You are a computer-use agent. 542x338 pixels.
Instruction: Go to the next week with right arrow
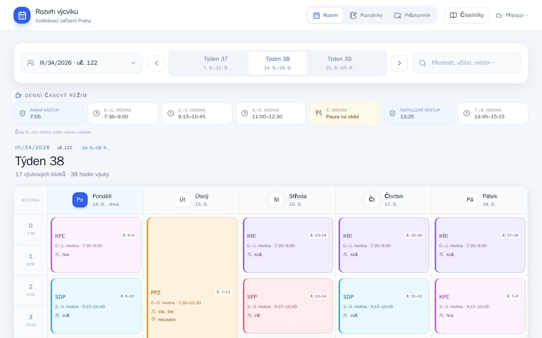(x=399, y=63)
